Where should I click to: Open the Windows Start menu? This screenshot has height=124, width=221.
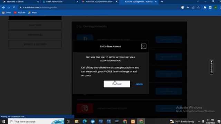point(4,121)
